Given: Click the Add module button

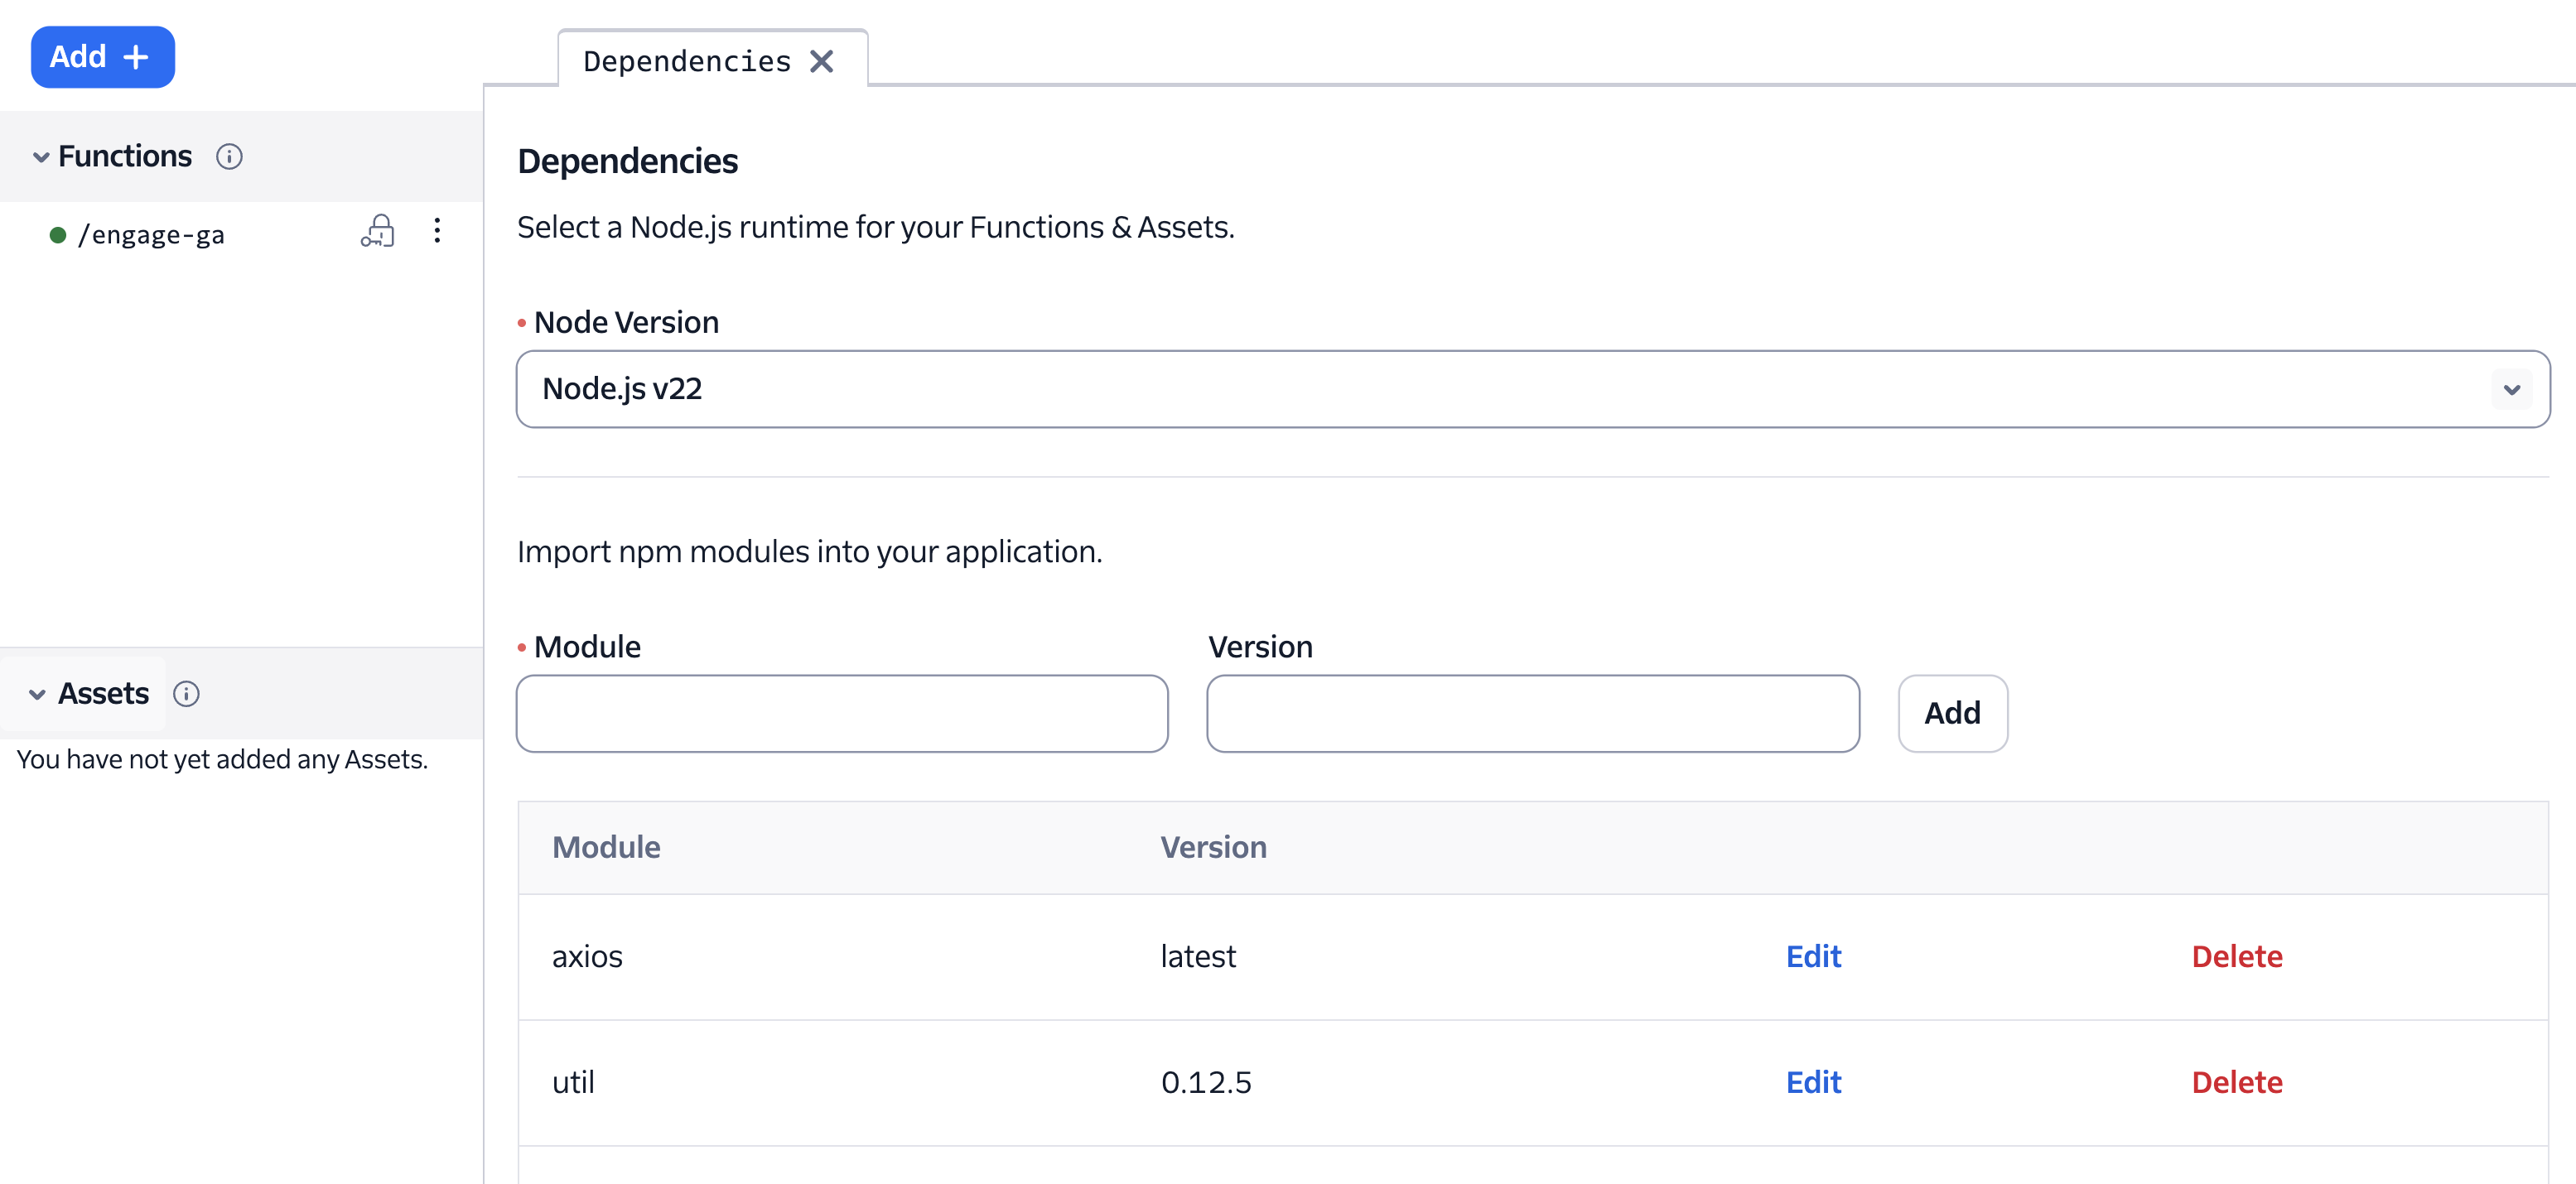Looking at the screenshot, I should [1952, 714].
